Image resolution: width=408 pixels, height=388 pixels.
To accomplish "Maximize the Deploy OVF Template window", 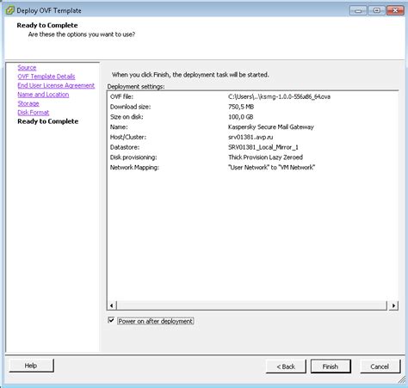I will 376,10.
